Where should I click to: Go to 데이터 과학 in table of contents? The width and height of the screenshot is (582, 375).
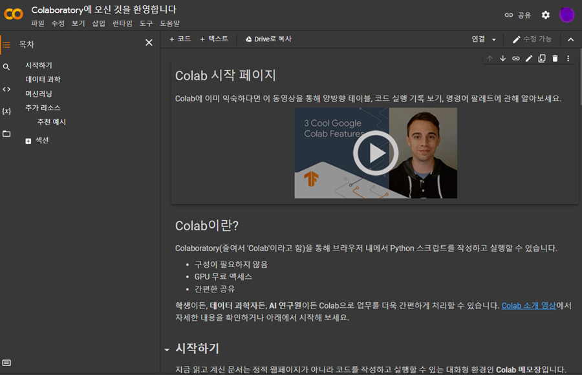point(43,79)
